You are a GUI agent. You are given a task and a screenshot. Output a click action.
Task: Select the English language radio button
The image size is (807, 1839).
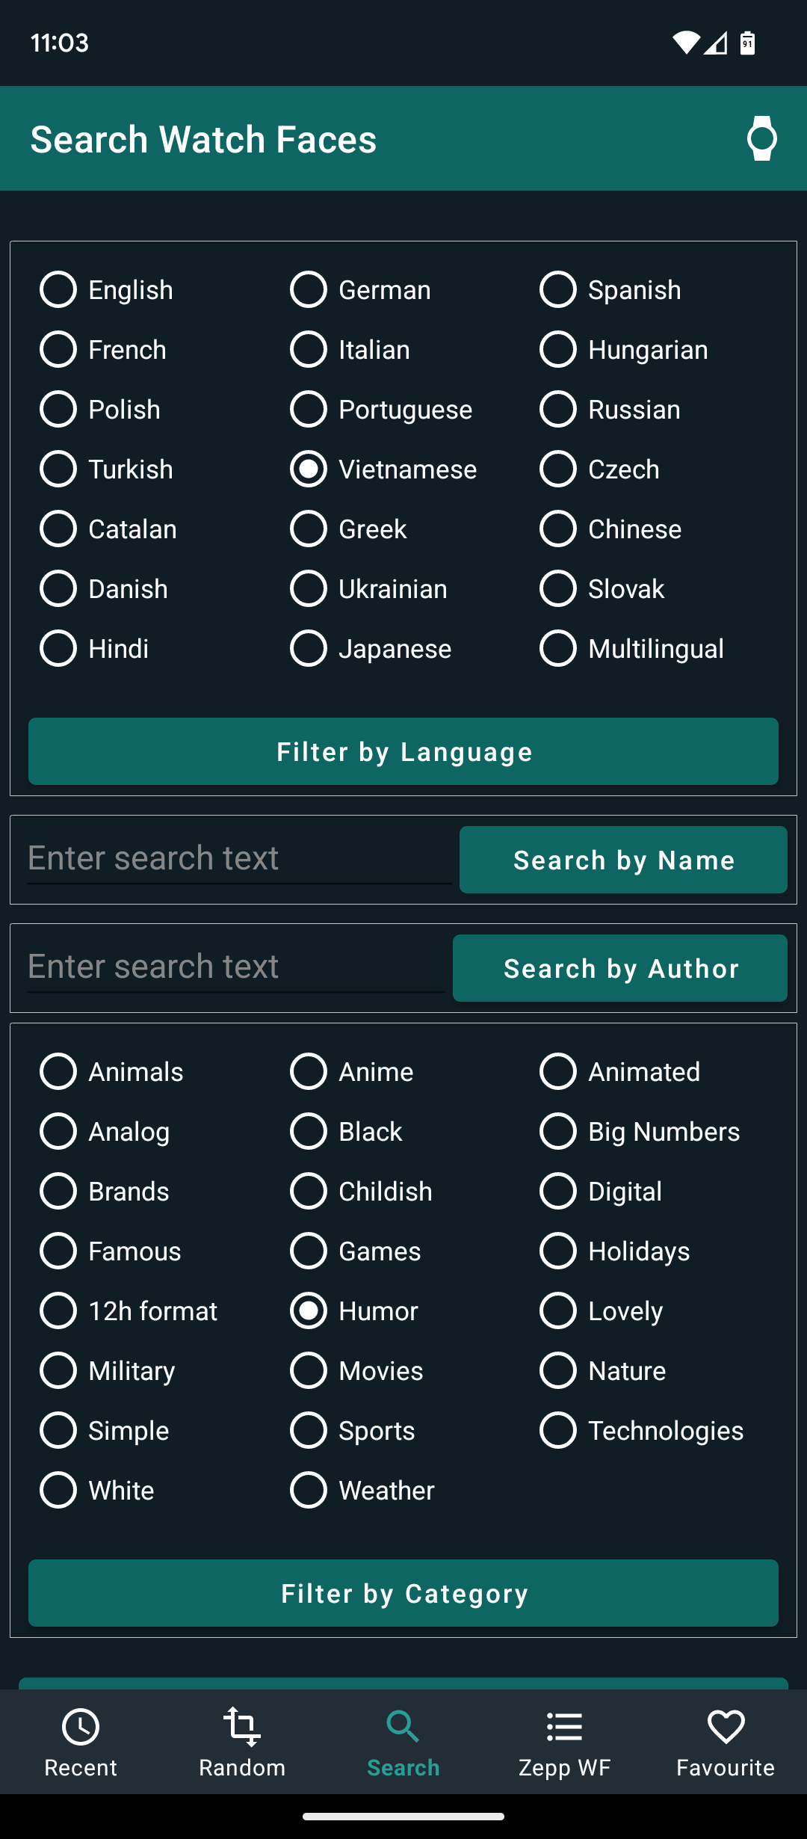58,290
